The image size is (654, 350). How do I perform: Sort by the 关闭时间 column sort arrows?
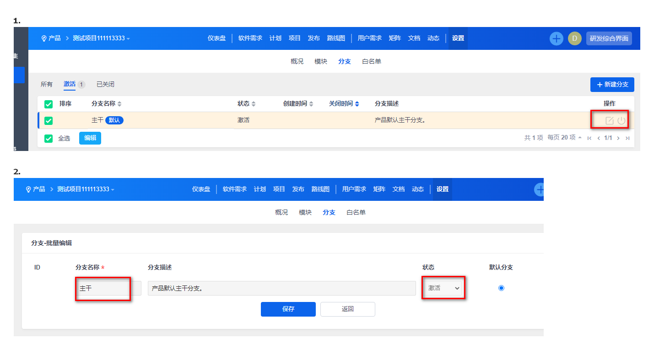[357, 104]
